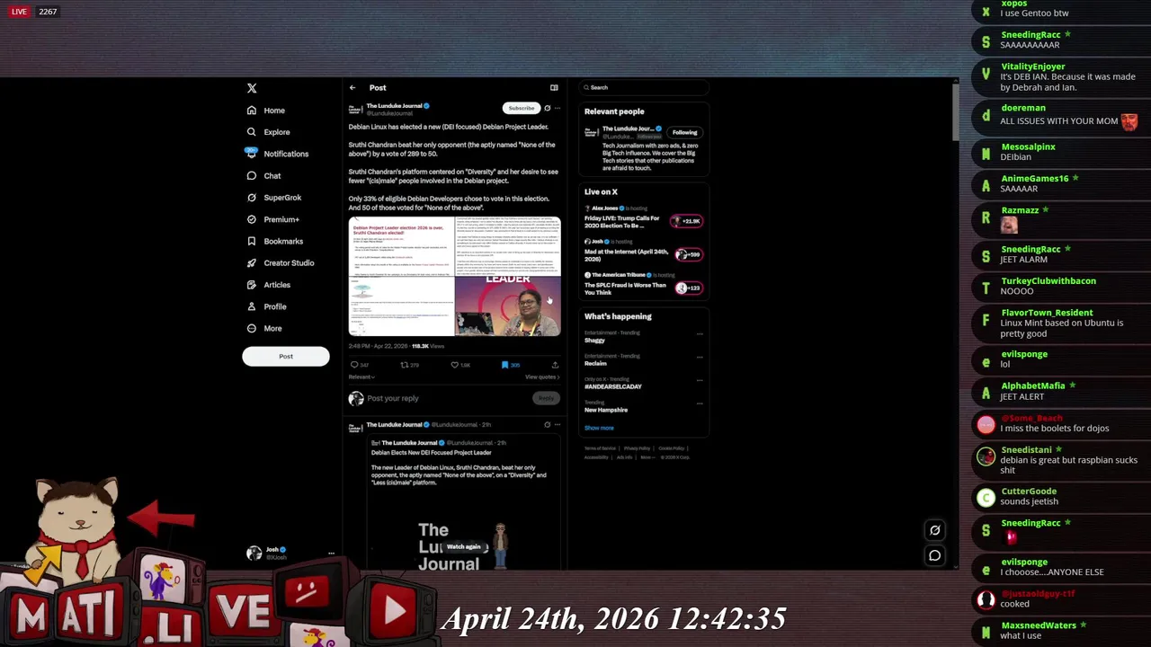Open the photo with the LEADER banner

pyautogui.click(x=508, y=306)
